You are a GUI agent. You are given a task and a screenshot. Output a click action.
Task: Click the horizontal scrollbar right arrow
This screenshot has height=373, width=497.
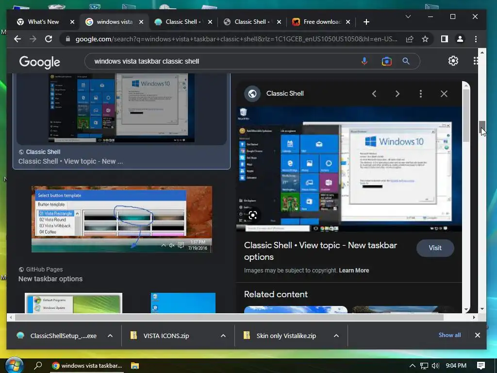coord(474,317)
